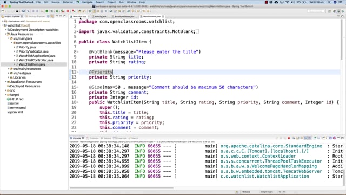Image resolution: width=346 pixels, height=195 pixels.
Task: Click Writable in the status bar
Action: point(247,192)
